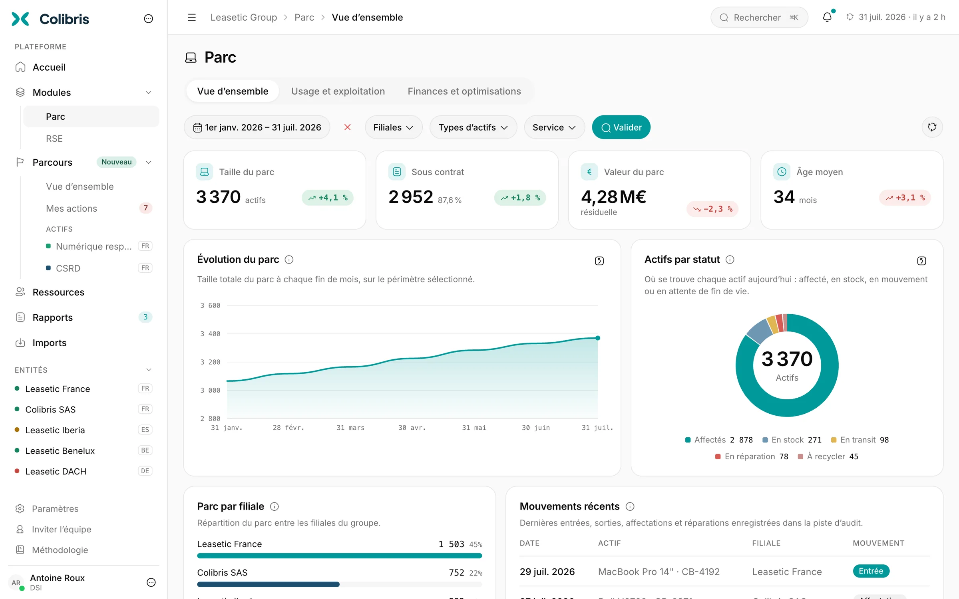Click the euro icon on Valeur du parc
The height and width of the screenshot is (599, 959).
589,172
